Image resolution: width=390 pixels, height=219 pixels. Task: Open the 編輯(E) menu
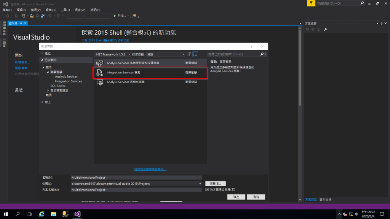[21, 10]
